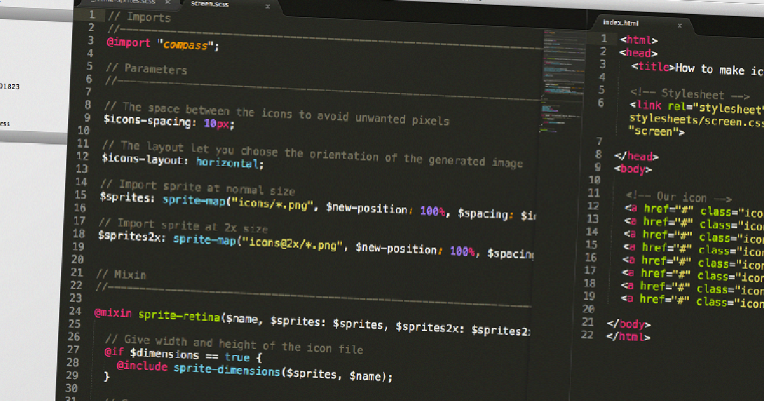
Task: Close the Screen.scss tab
Action: (267, 6)
